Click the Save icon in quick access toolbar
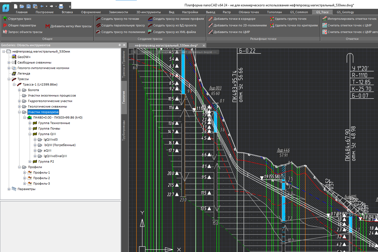378x252 pixels. (28, 6)
